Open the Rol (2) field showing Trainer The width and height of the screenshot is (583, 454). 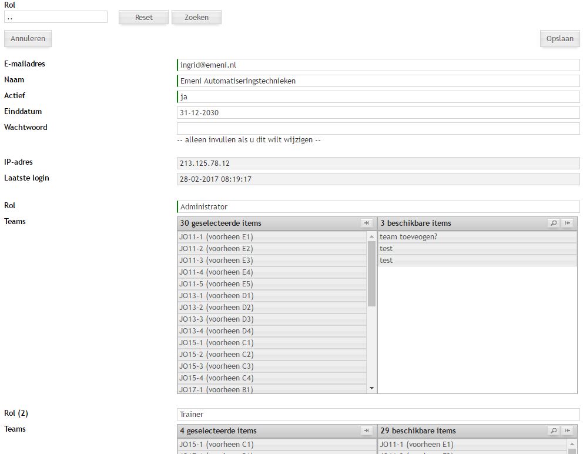coord(378,415)
